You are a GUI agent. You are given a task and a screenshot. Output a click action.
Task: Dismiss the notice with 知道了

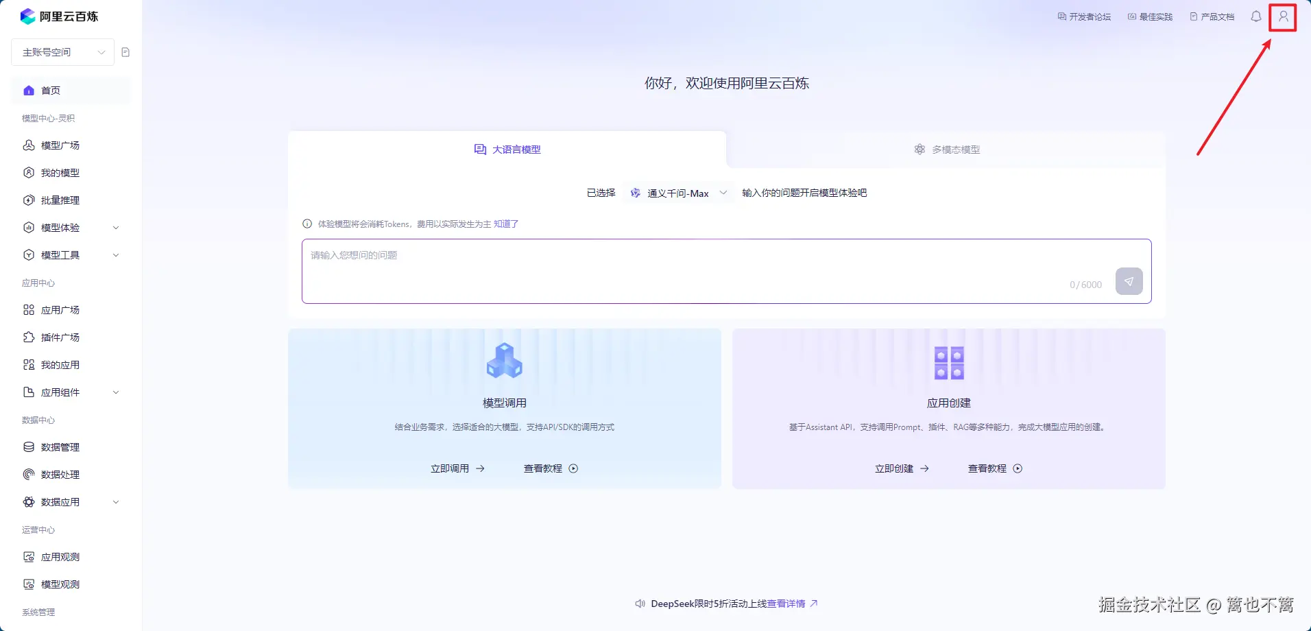coord(506,224)
